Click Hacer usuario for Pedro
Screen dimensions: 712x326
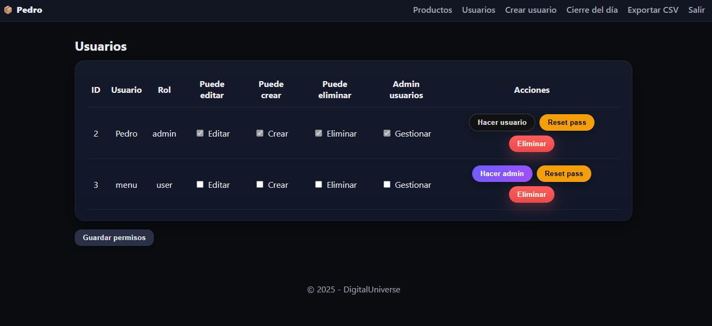pyautogui.click(x=502, y=122)
